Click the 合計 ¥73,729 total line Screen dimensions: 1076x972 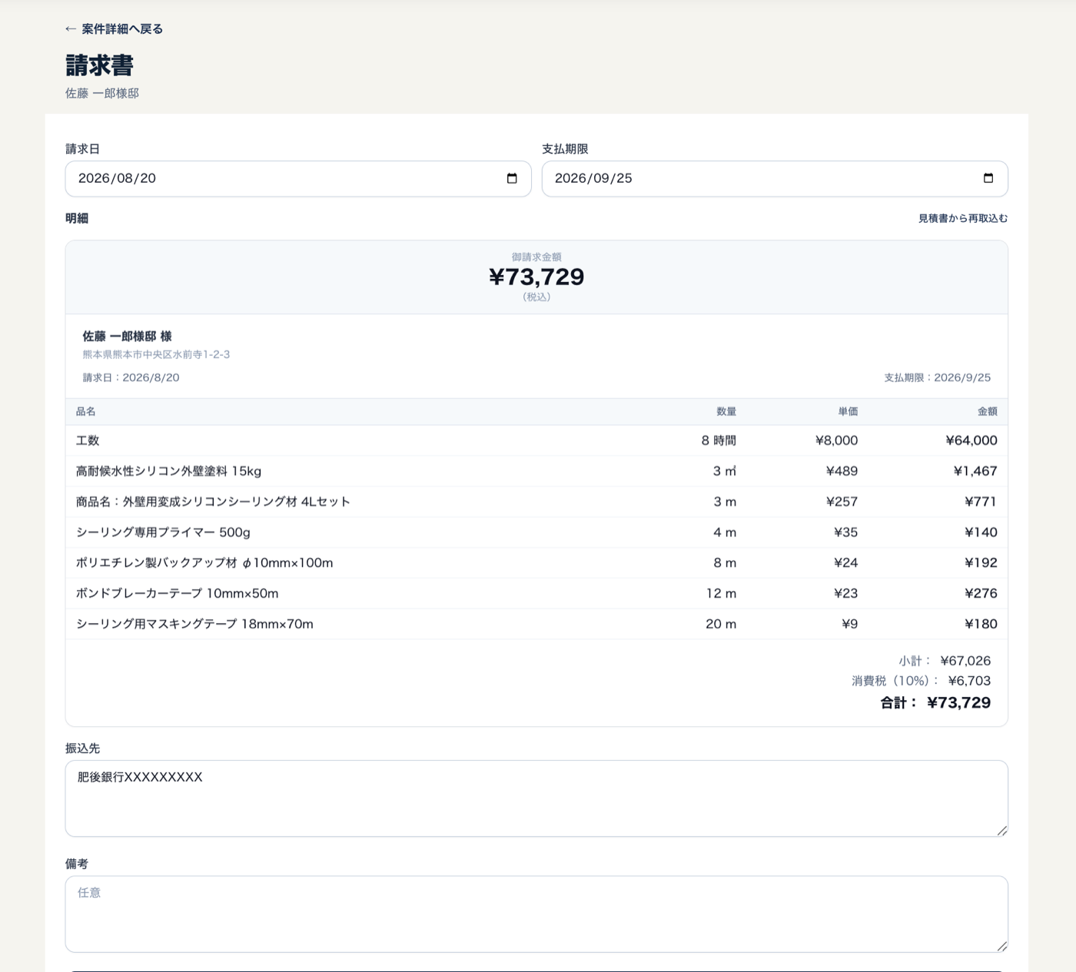click(935, 702)
